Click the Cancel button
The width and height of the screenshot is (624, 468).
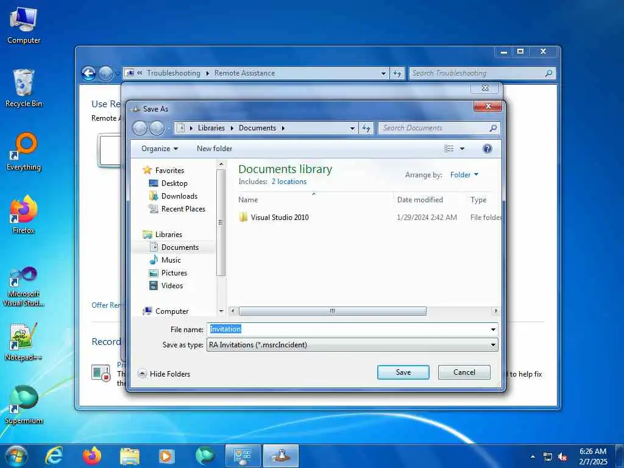pos(464,372)
